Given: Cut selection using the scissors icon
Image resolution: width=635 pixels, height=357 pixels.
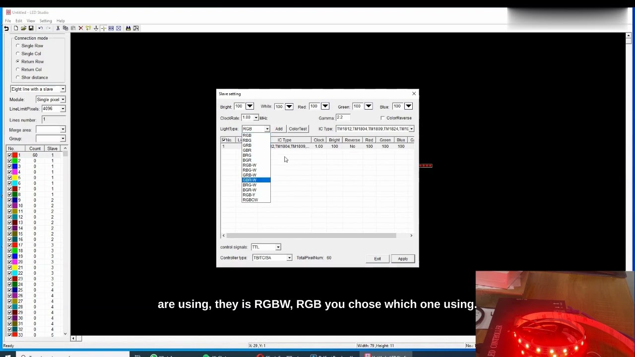Looking at the screenshot, I should (58, 28).
